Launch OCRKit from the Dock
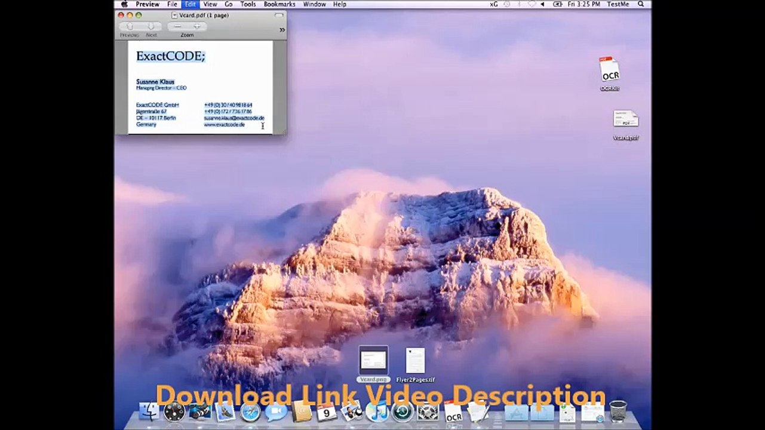765x430 pixels. click(453, 411)
